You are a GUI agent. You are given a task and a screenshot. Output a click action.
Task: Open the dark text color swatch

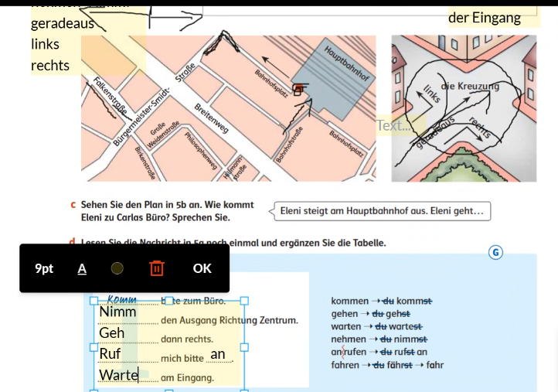(x=117, y=268)
